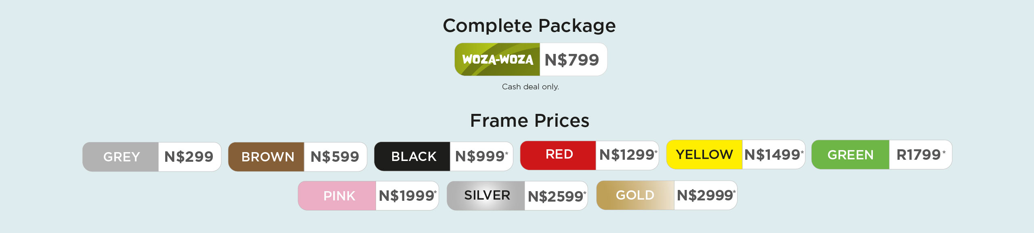
Task: Click the N$1299 red frame price
Action: [628, 155]
